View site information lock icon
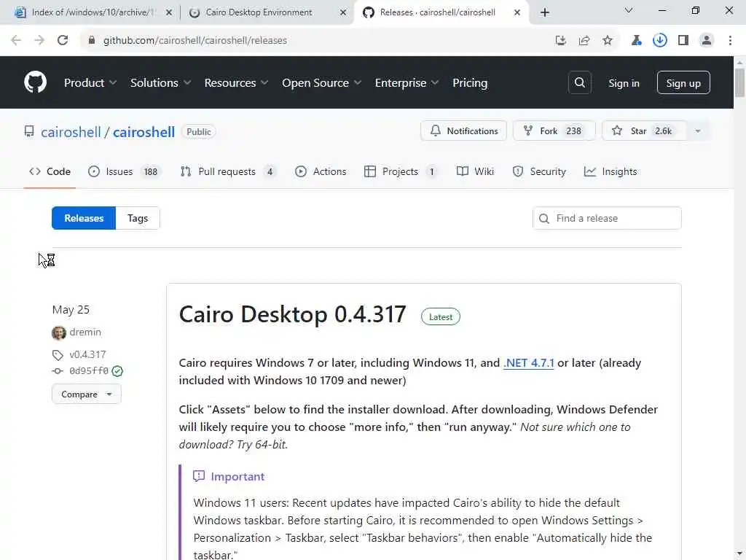Viewport: 746px width, 560px height. [x=92, y=41]
